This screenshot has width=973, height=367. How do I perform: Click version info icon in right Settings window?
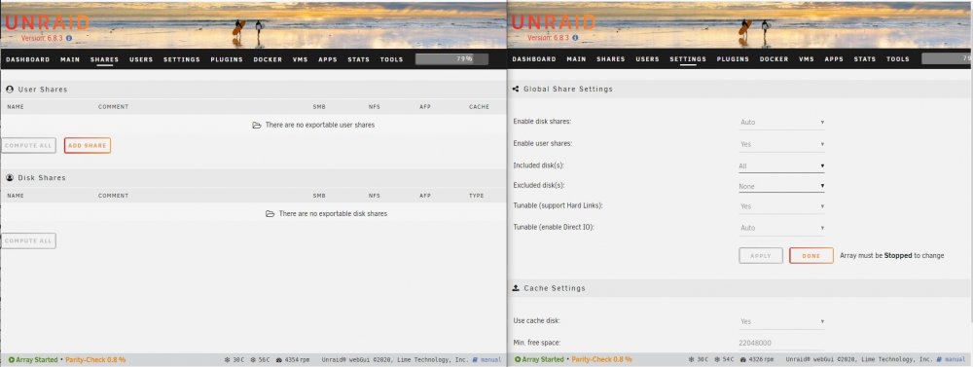[x=575, y=38]
